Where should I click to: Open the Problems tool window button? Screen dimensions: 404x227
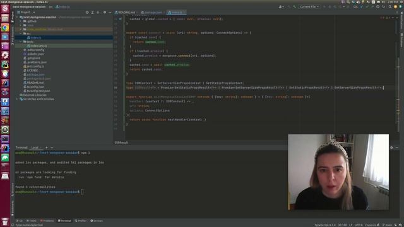[47, 221]
